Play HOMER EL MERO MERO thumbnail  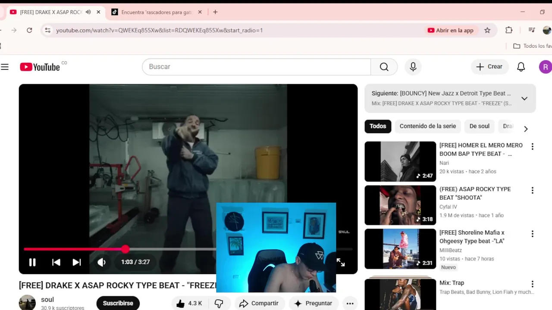[400, 161]
